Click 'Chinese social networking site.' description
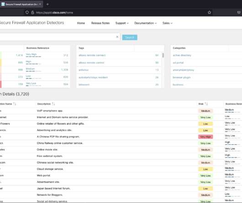This screenshot has width=242, height=203. click(x=55, y=163)
